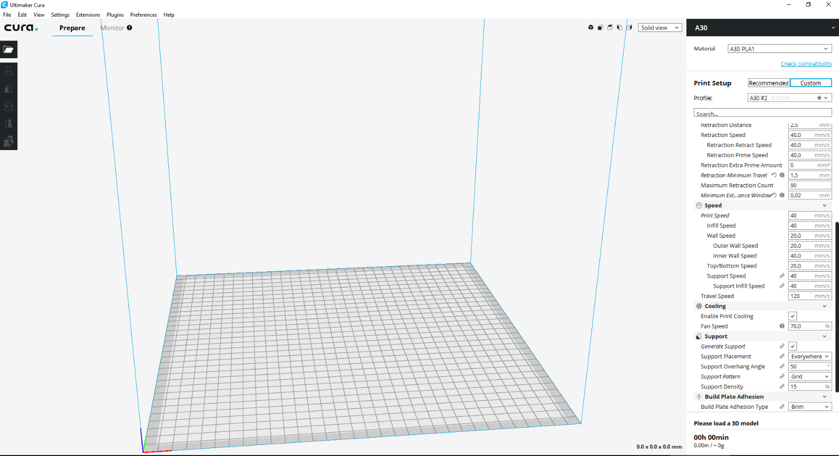
Task: Click link icon beside Support Pattern
Action: 782,376
